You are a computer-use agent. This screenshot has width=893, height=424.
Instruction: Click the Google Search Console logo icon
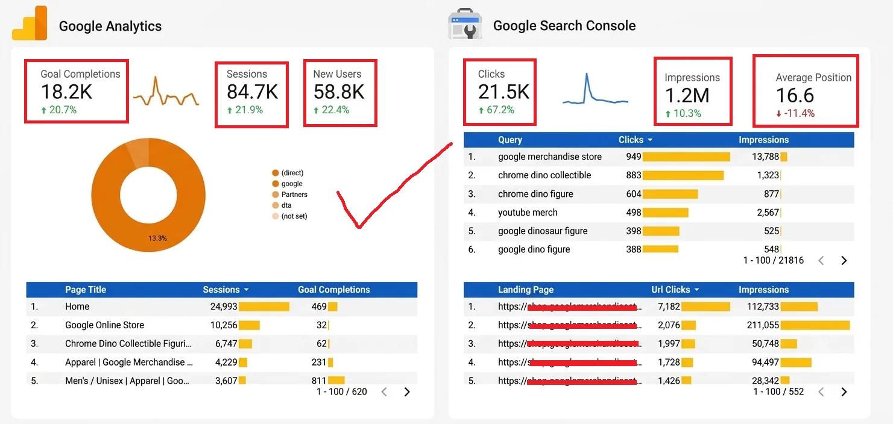pos(465,25)
